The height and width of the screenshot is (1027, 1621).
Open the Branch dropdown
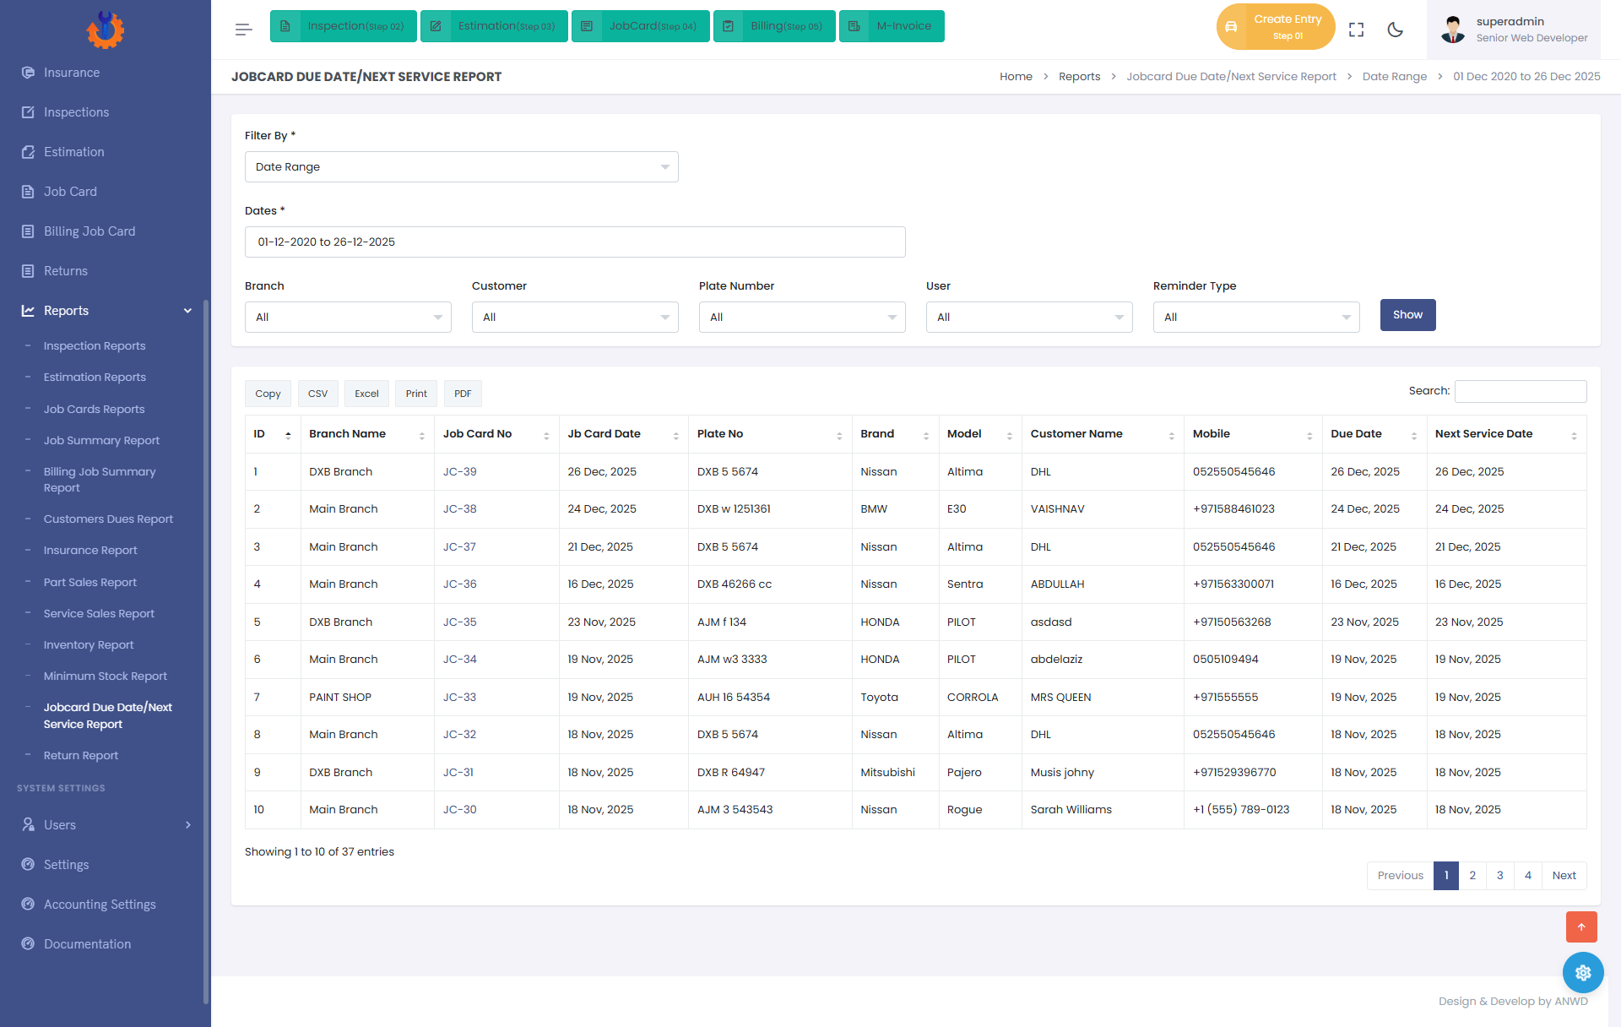(x=348, y=318)
